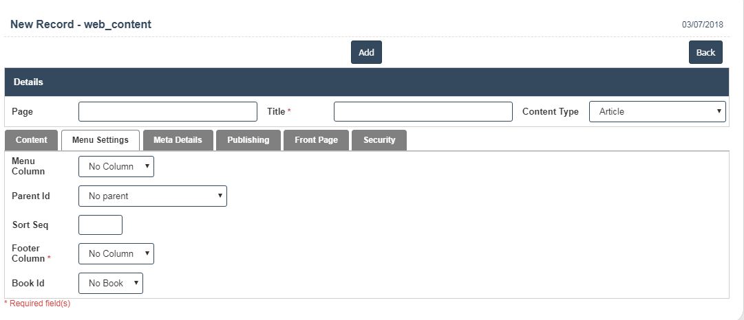Open the Security tab

pyautogui.click(x=379, y=140)
